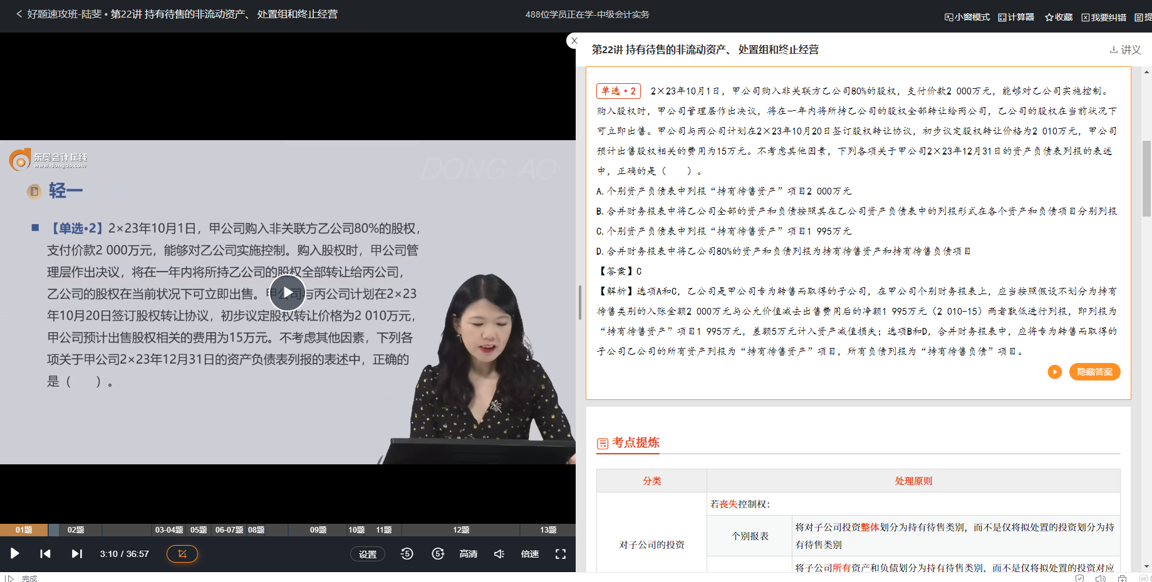This screenshot has width=1152, height=582.
Task: Switch to 小窗模式 mini window mode
Action: 967,17
